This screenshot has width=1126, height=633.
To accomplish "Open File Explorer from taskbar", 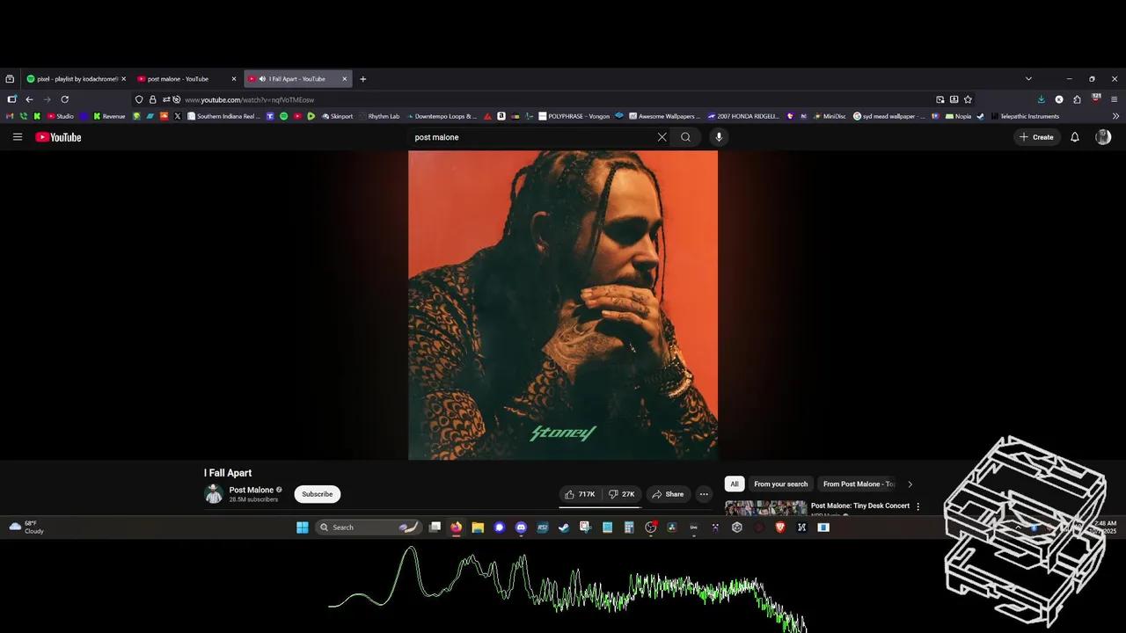I will (x=478, y=527).
